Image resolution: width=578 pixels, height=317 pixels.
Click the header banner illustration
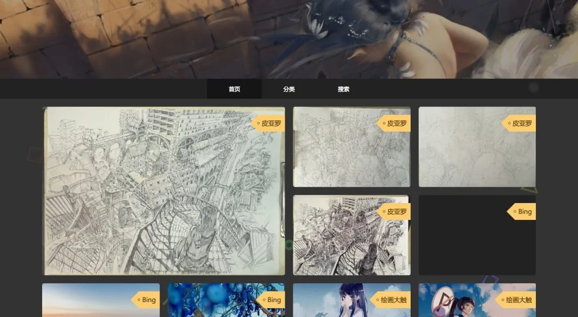(x=289, y=39)
